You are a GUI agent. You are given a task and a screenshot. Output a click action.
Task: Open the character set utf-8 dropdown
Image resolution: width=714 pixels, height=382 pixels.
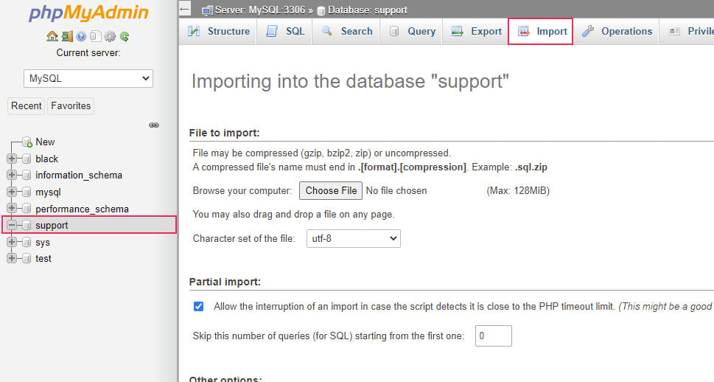pos(354,238)
